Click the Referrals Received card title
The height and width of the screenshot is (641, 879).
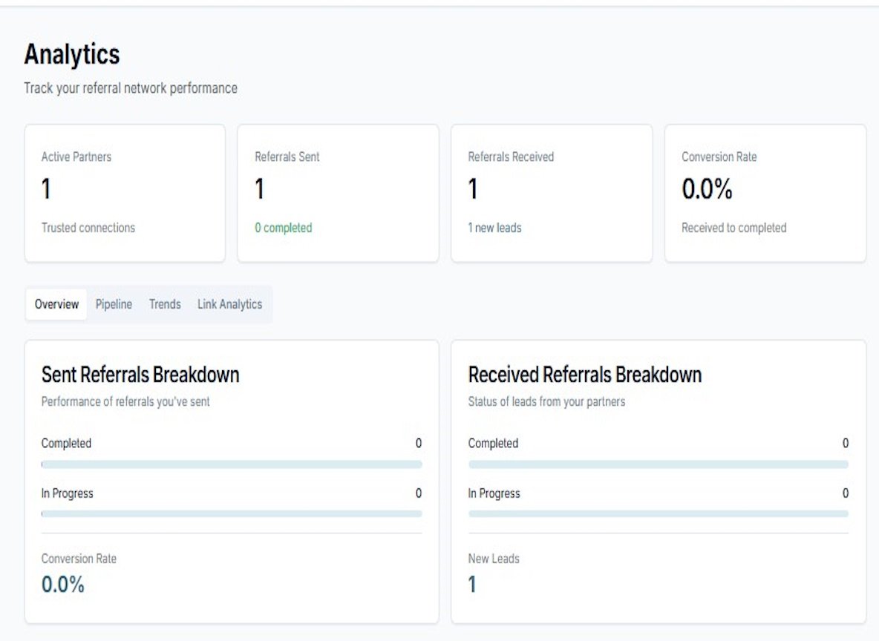(511, 157)
